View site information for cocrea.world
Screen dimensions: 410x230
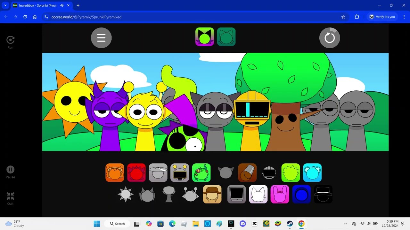(46, 17)
